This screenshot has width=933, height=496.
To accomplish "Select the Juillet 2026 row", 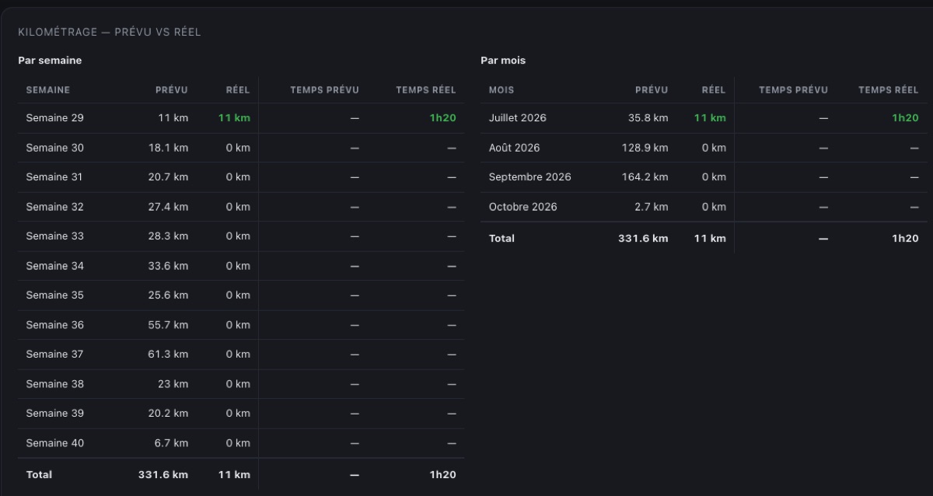I will coord(704,118).
